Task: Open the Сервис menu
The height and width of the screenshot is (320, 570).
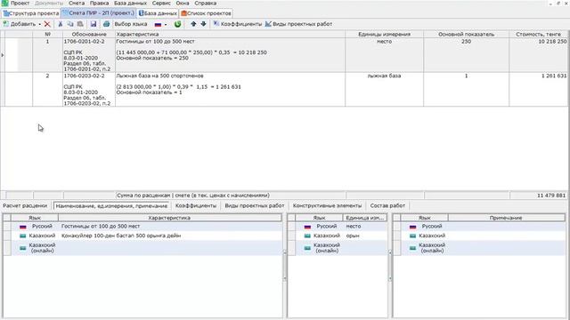Action: [161, 4]
